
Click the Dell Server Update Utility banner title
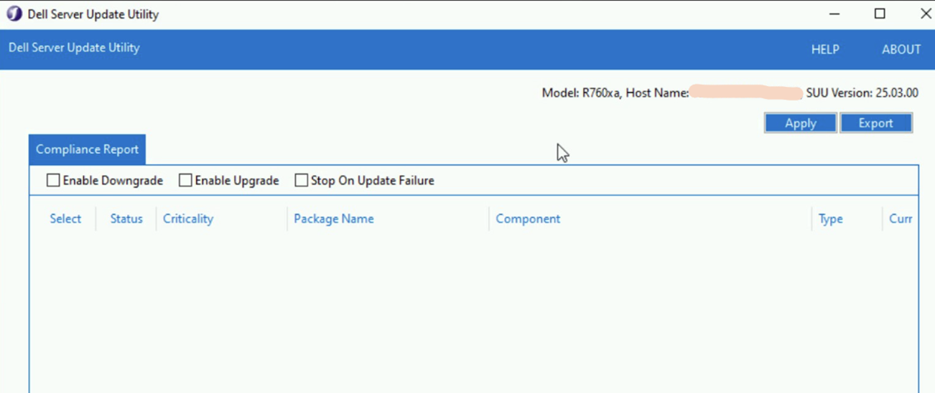coord(74,48)
